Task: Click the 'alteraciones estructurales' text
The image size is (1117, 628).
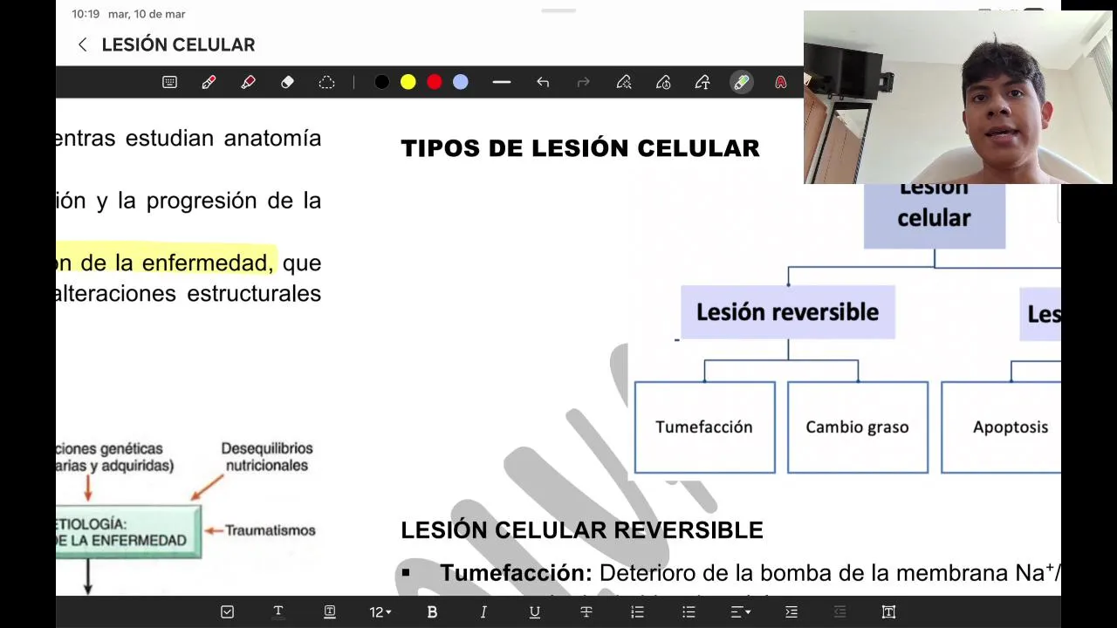Action: point(188,293)
